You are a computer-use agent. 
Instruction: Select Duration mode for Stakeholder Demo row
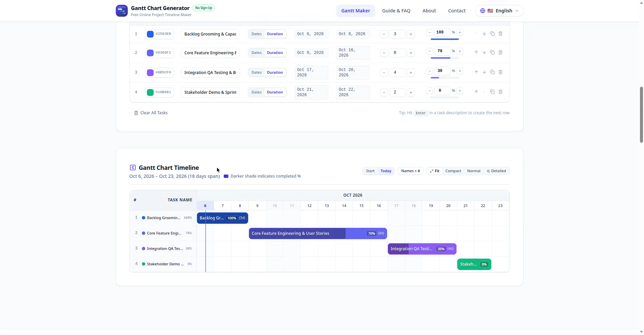[275, 92]
